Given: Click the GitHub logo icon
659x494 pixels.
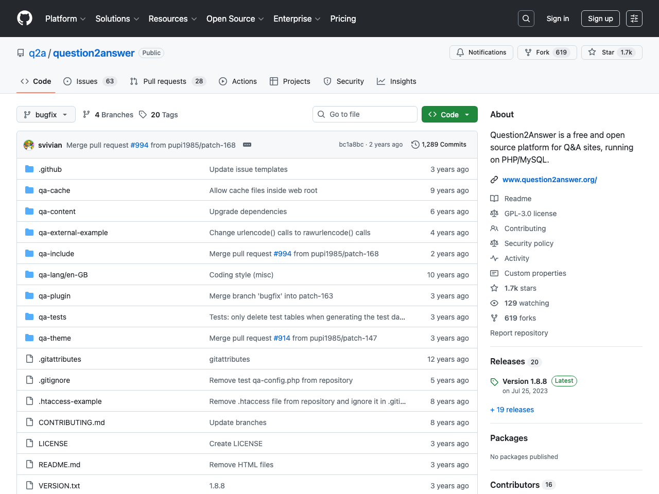Looking at the screenshot, I should (25, 19).
